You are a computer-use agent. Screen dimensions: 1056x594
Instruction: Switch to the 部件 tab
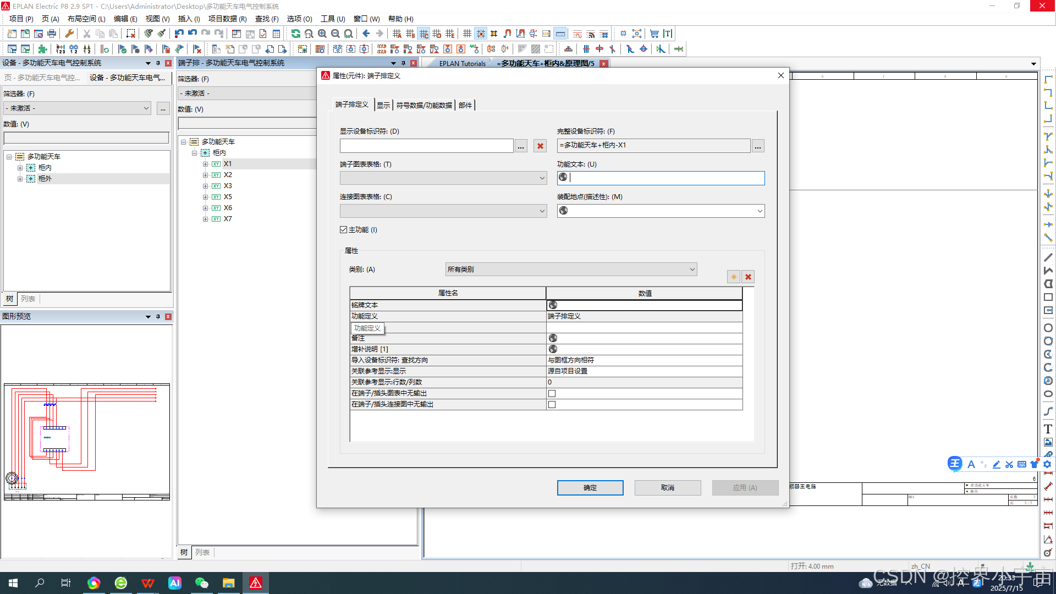465,106
